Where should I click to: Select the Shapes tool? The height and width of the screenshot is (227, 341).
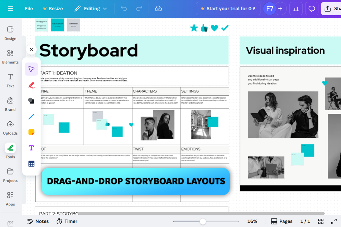(x=31, y=101)
